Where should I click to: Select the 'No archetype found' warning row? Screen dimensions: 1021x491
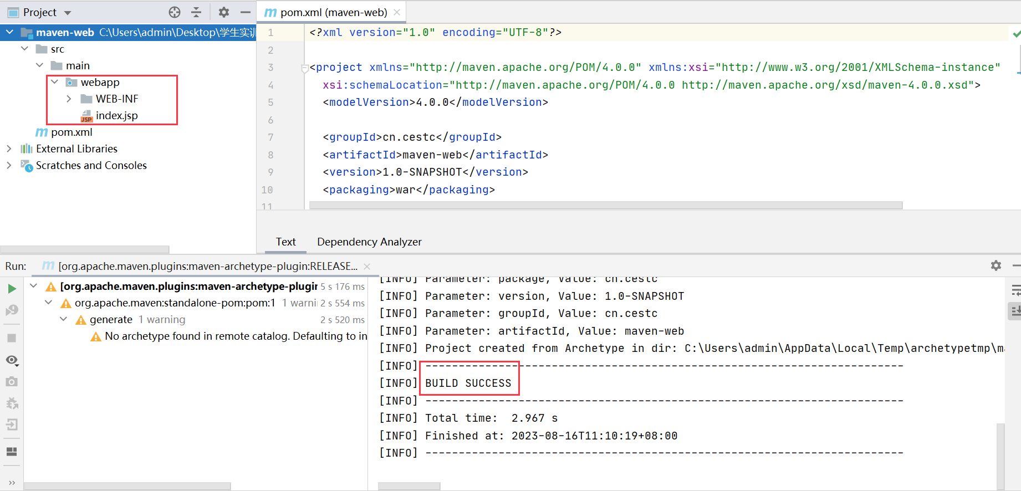tap(228, 336)
